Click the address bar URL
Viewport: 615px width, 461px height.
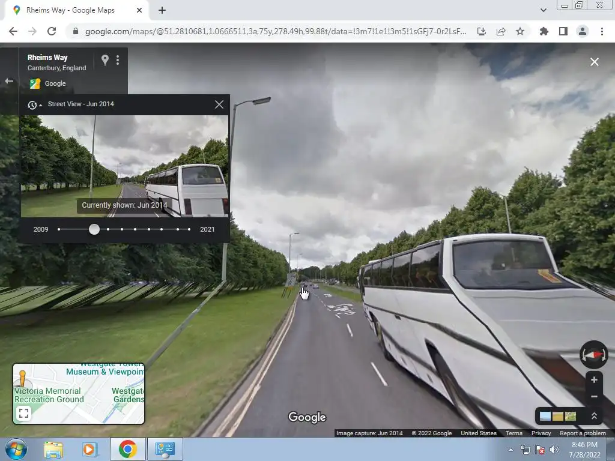tap(276, 31)
